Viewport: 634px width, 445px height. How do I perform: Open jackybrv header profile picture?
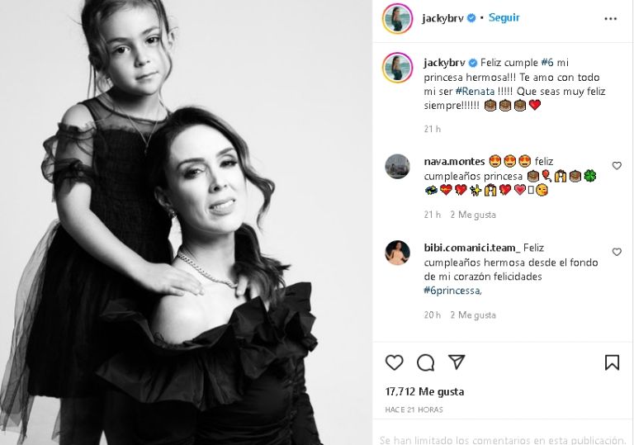click(x=397, y=19)
